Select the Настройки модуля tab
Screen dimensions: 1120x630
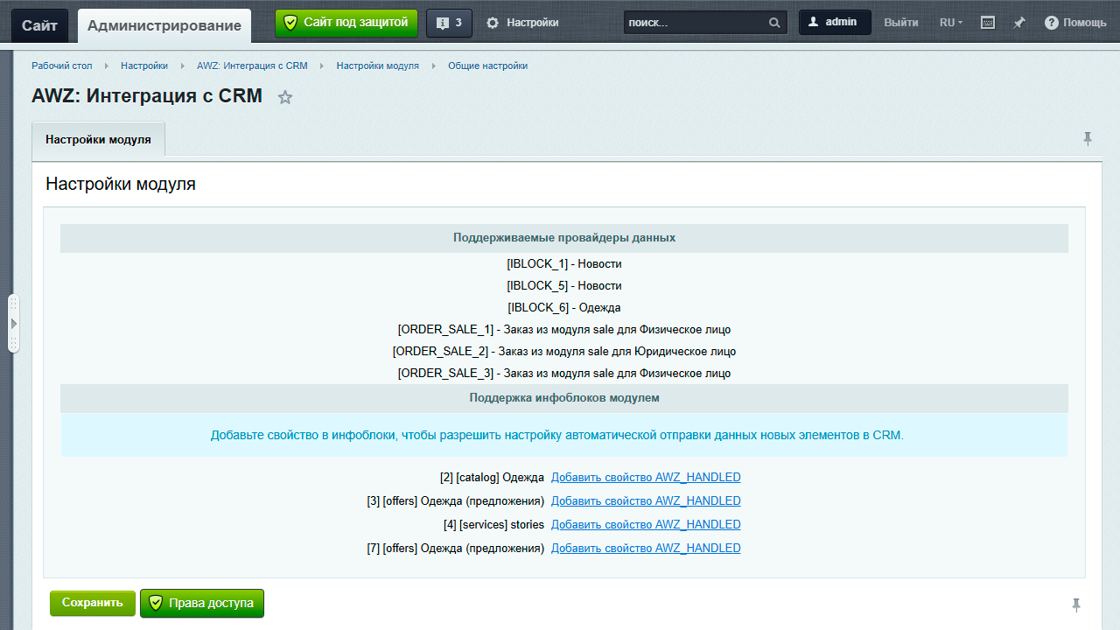coord(98,140)
